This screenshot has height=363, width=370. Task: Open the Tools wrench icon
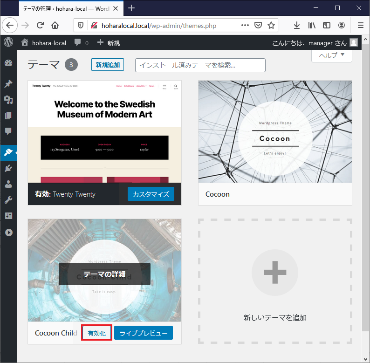[x=8, y=200]
